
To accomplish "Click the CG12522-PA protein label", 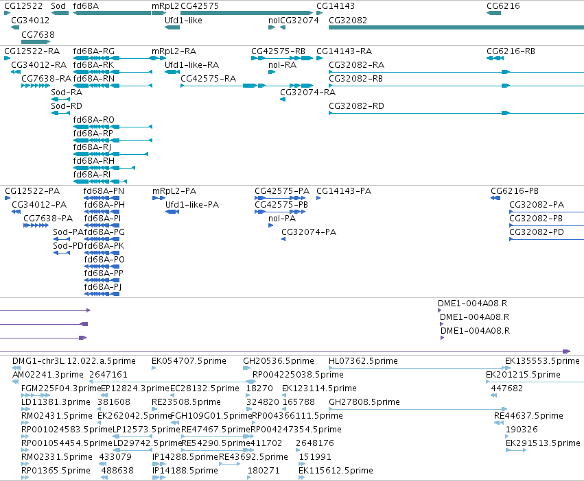I will (32, 191).
